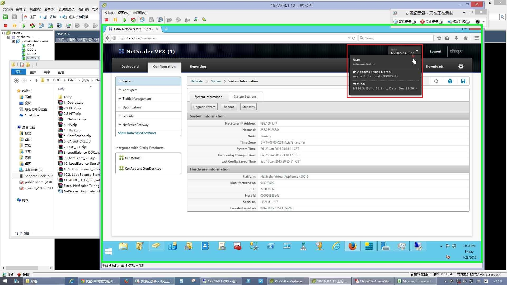Open the Configuration tab

pos(164,67)
